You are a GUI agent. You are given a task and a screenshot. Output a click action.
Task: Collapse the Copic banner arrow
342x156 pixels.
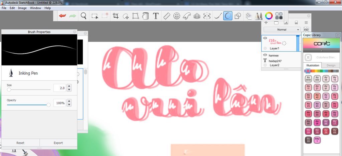point(321,51)
